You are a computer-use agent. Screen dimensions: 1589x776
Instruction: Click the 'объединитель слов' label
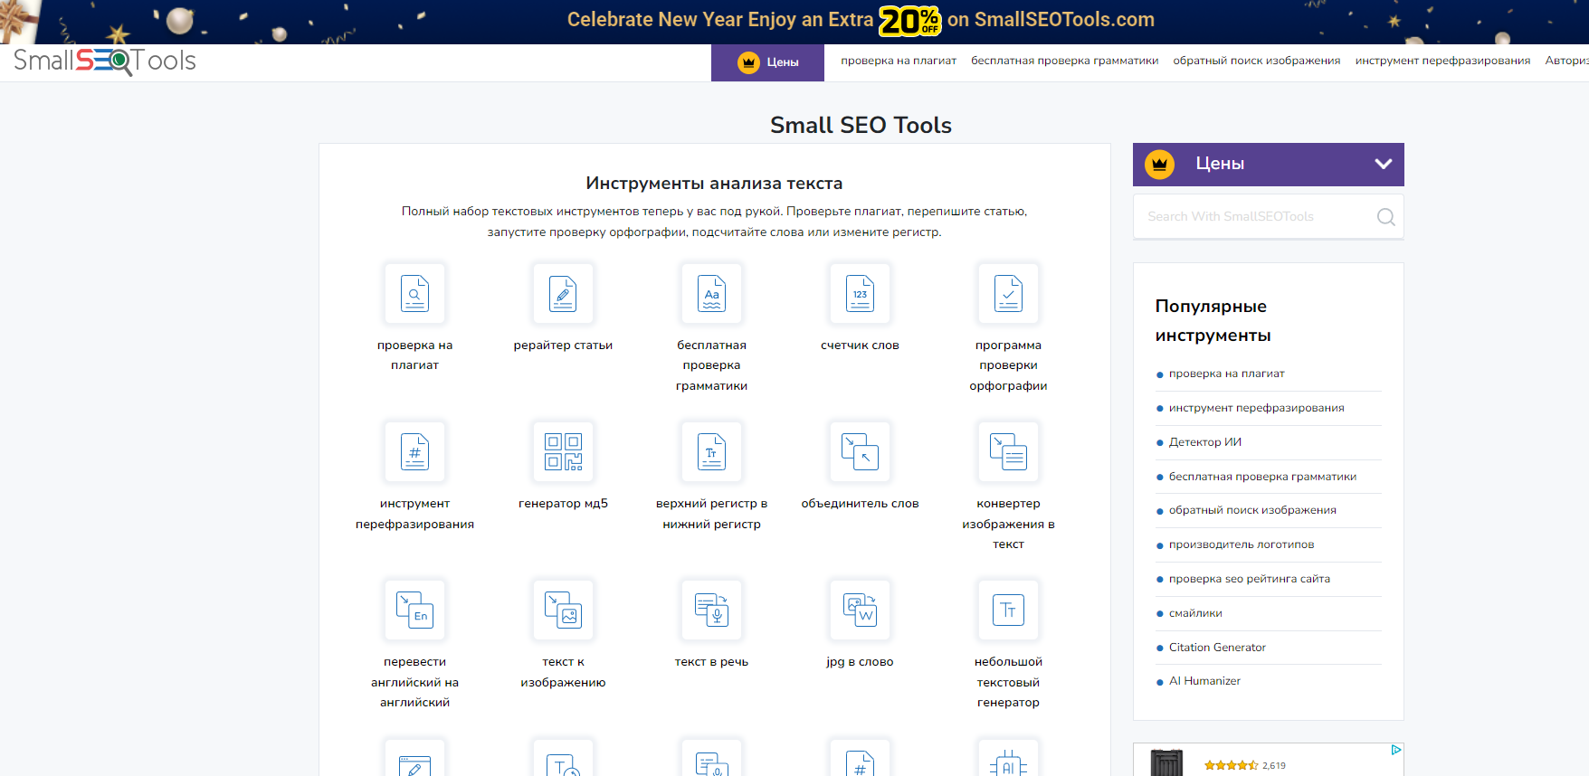(x=860, y=504)
